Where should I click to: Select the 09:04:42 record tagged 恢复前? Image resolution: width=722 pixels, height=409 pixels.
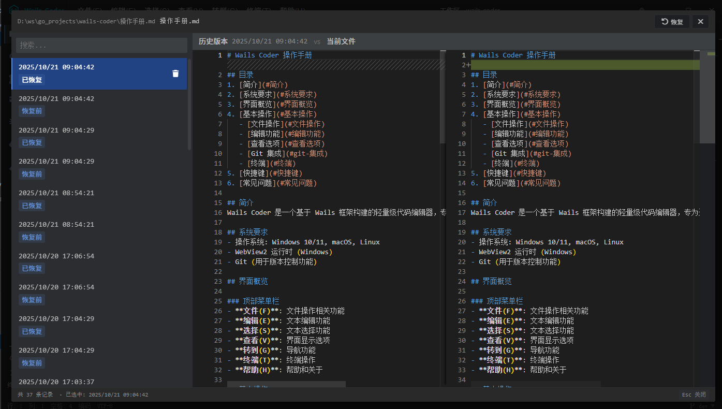pyautogui.click(x=99, y=105)
